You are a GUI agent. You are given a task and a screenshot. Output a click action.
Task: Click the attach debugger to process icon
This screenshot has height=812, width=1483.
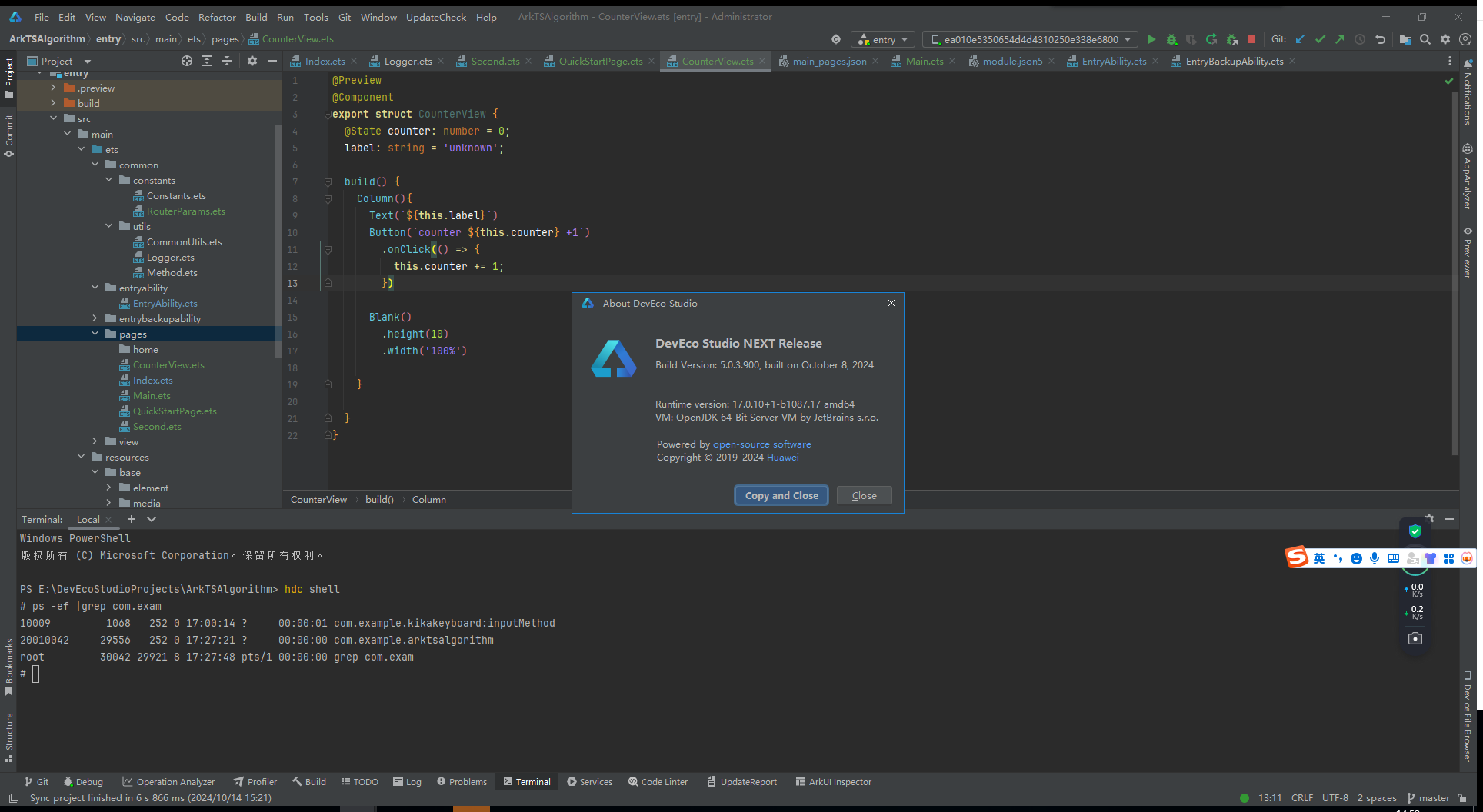1231,39
